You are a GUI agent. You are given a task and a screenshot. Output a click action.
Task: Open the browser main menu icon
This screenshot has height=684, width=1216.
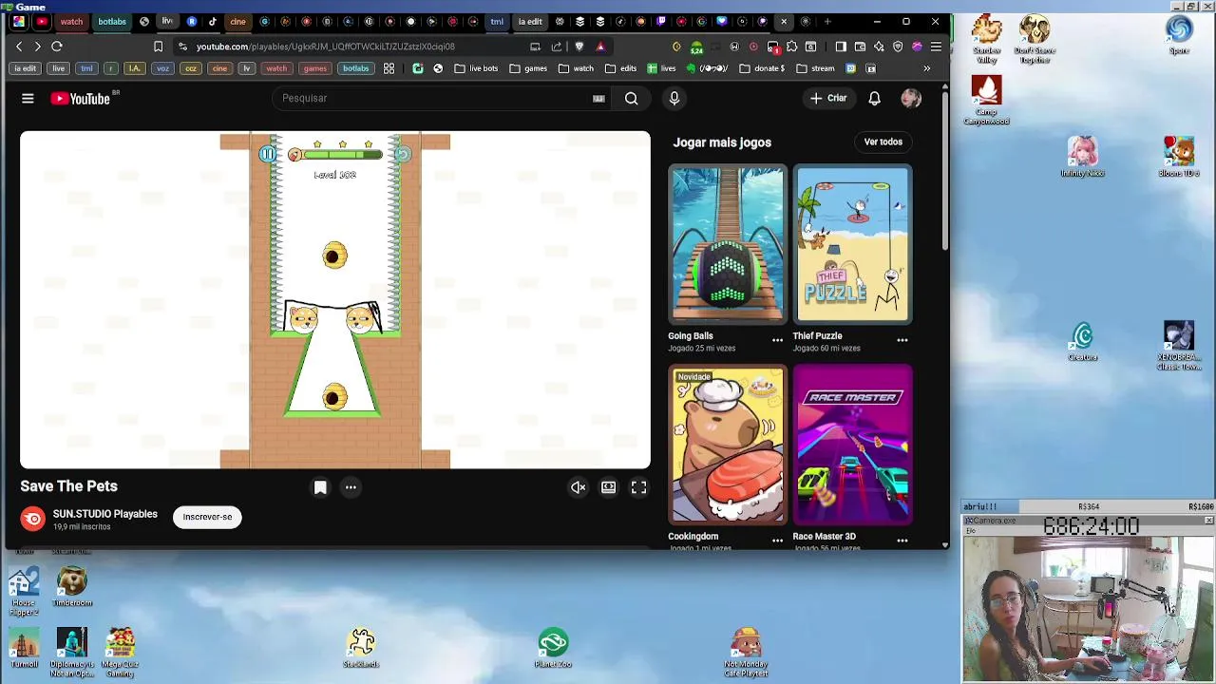(x=936, y=46)
